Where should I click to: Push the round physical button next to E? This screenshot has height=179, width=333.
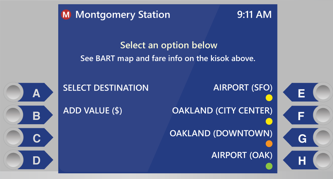323,92
